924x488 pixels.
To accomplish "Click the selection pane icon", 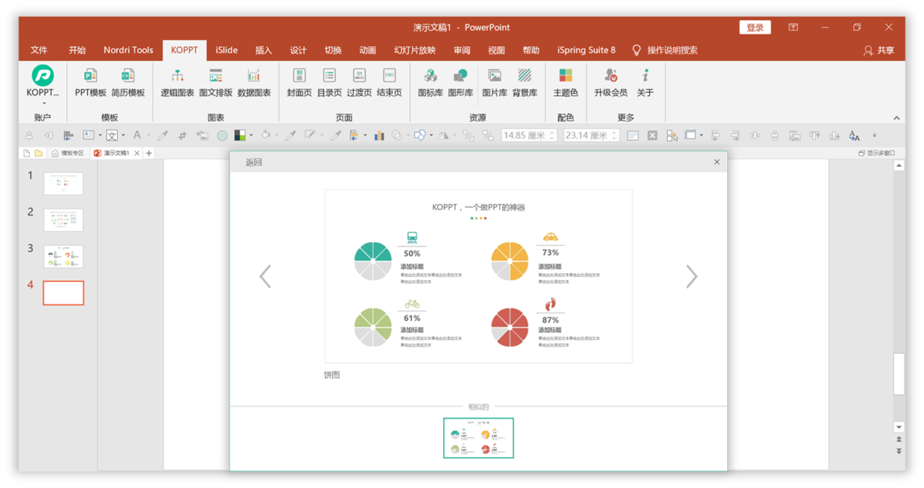I will pyautogui.click(x=672, y=136).
